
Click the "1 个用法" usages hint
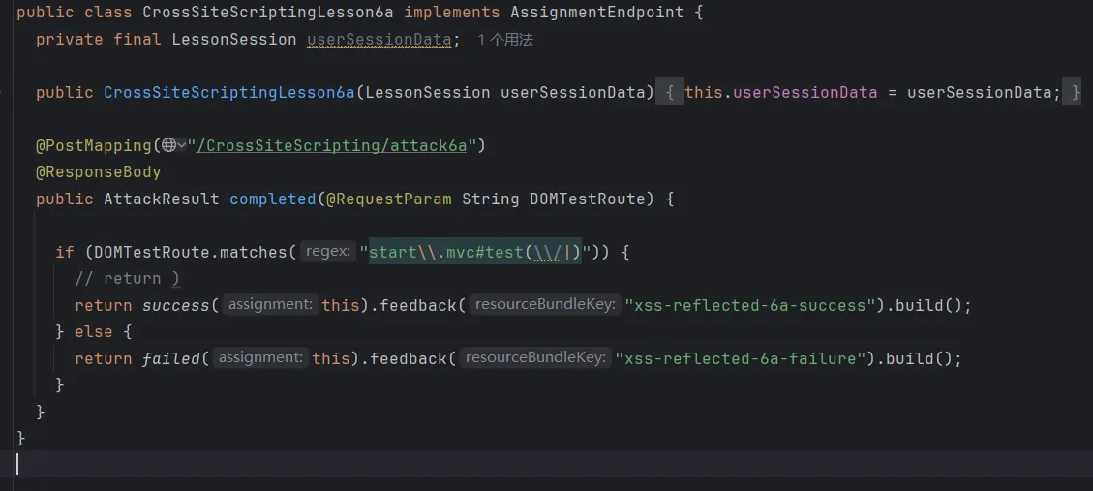coord(505,40)
